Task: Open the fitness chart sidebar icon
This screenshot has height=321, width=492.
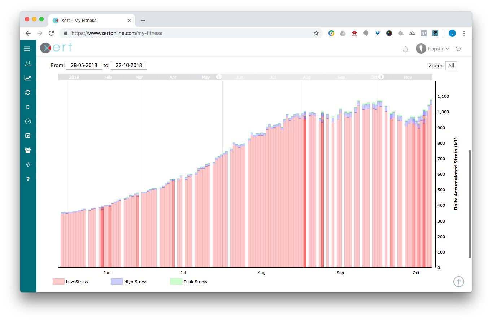Action: 28,78
